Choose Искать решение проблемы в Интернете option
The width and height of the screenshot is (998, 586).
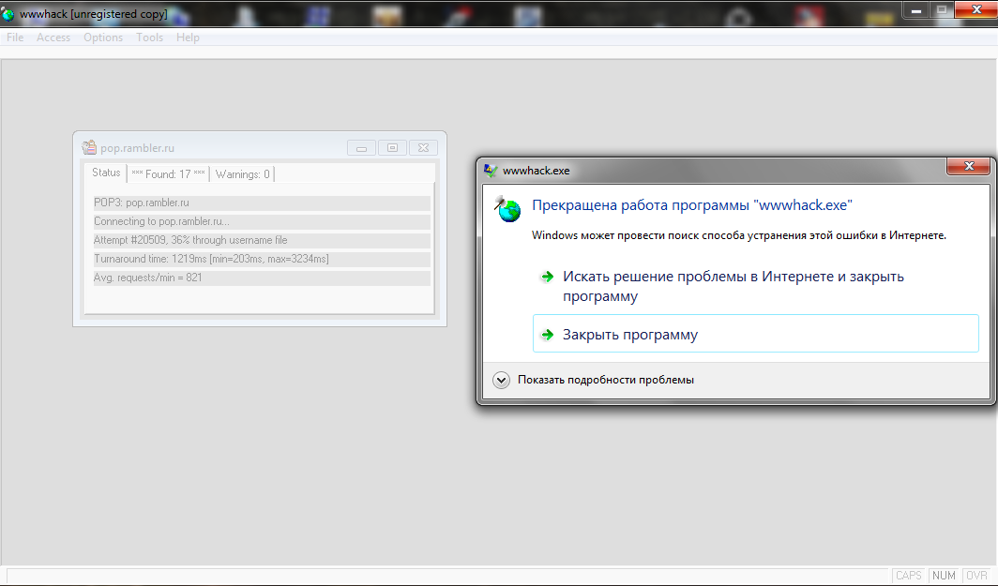755,286
